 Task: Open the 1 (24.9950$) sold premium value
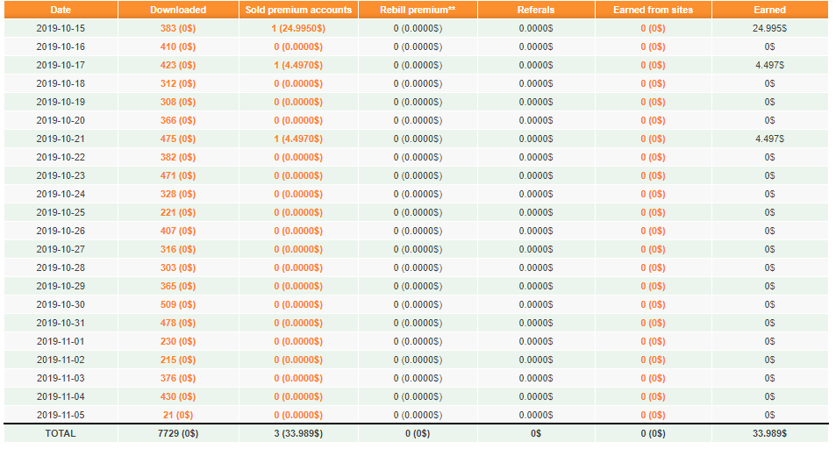pos(298,28)
